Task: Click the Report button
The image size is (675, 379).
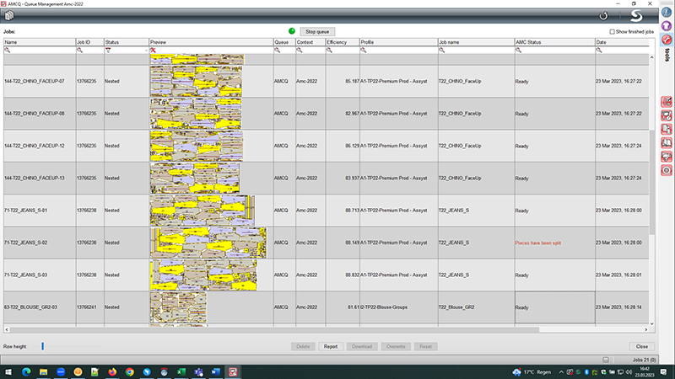Action: (x=330, y=346)
